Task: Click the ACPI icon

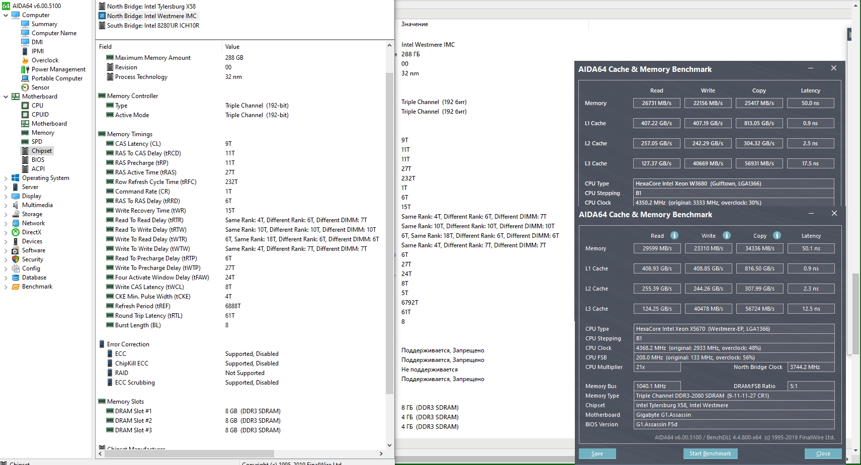Action: click(25, 169)
